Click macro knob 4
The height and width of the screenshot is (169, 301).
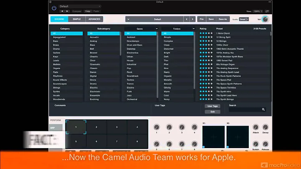194,127
